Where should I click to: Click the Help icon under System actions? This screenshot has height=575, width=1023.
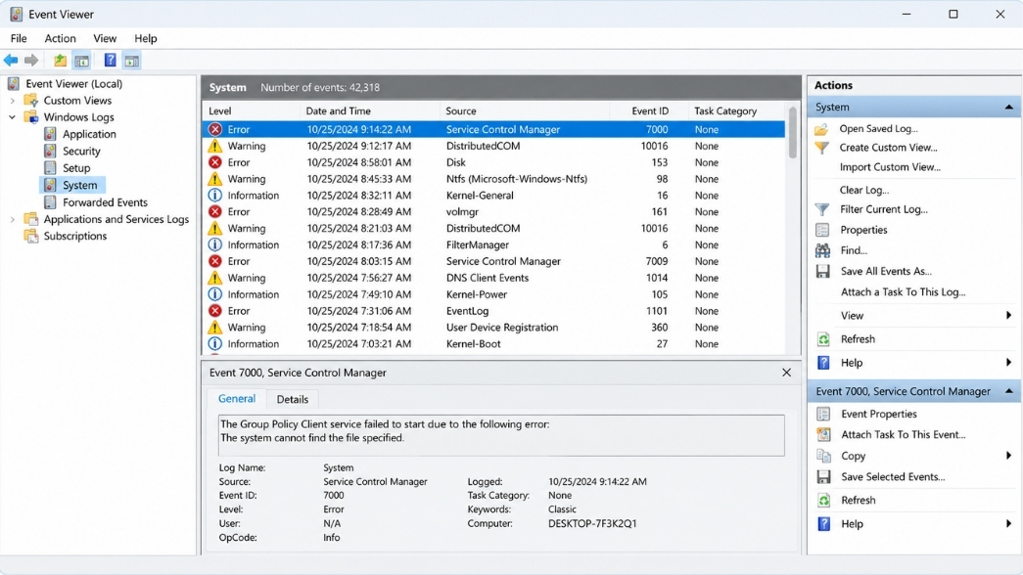point(823,363)
